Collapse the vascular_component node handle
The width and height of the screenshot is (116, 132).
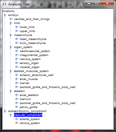tap(11, 115)
